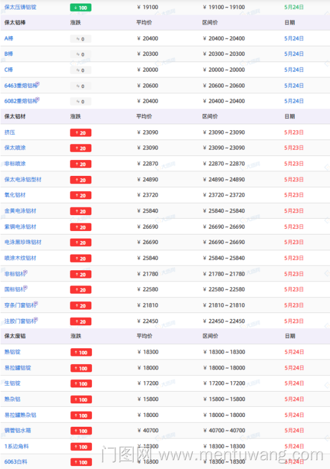
Task: Click the 6463重熔铝棒 link
Action: click(21, 86)
